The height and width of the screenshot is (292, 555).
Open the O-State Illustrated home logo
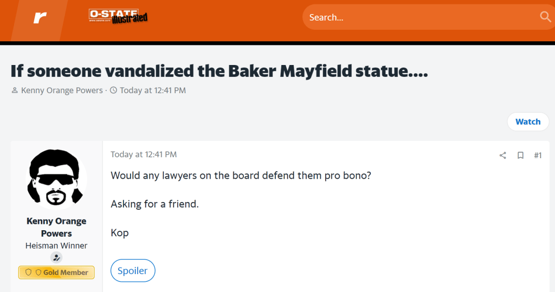(x=118, y=17)
